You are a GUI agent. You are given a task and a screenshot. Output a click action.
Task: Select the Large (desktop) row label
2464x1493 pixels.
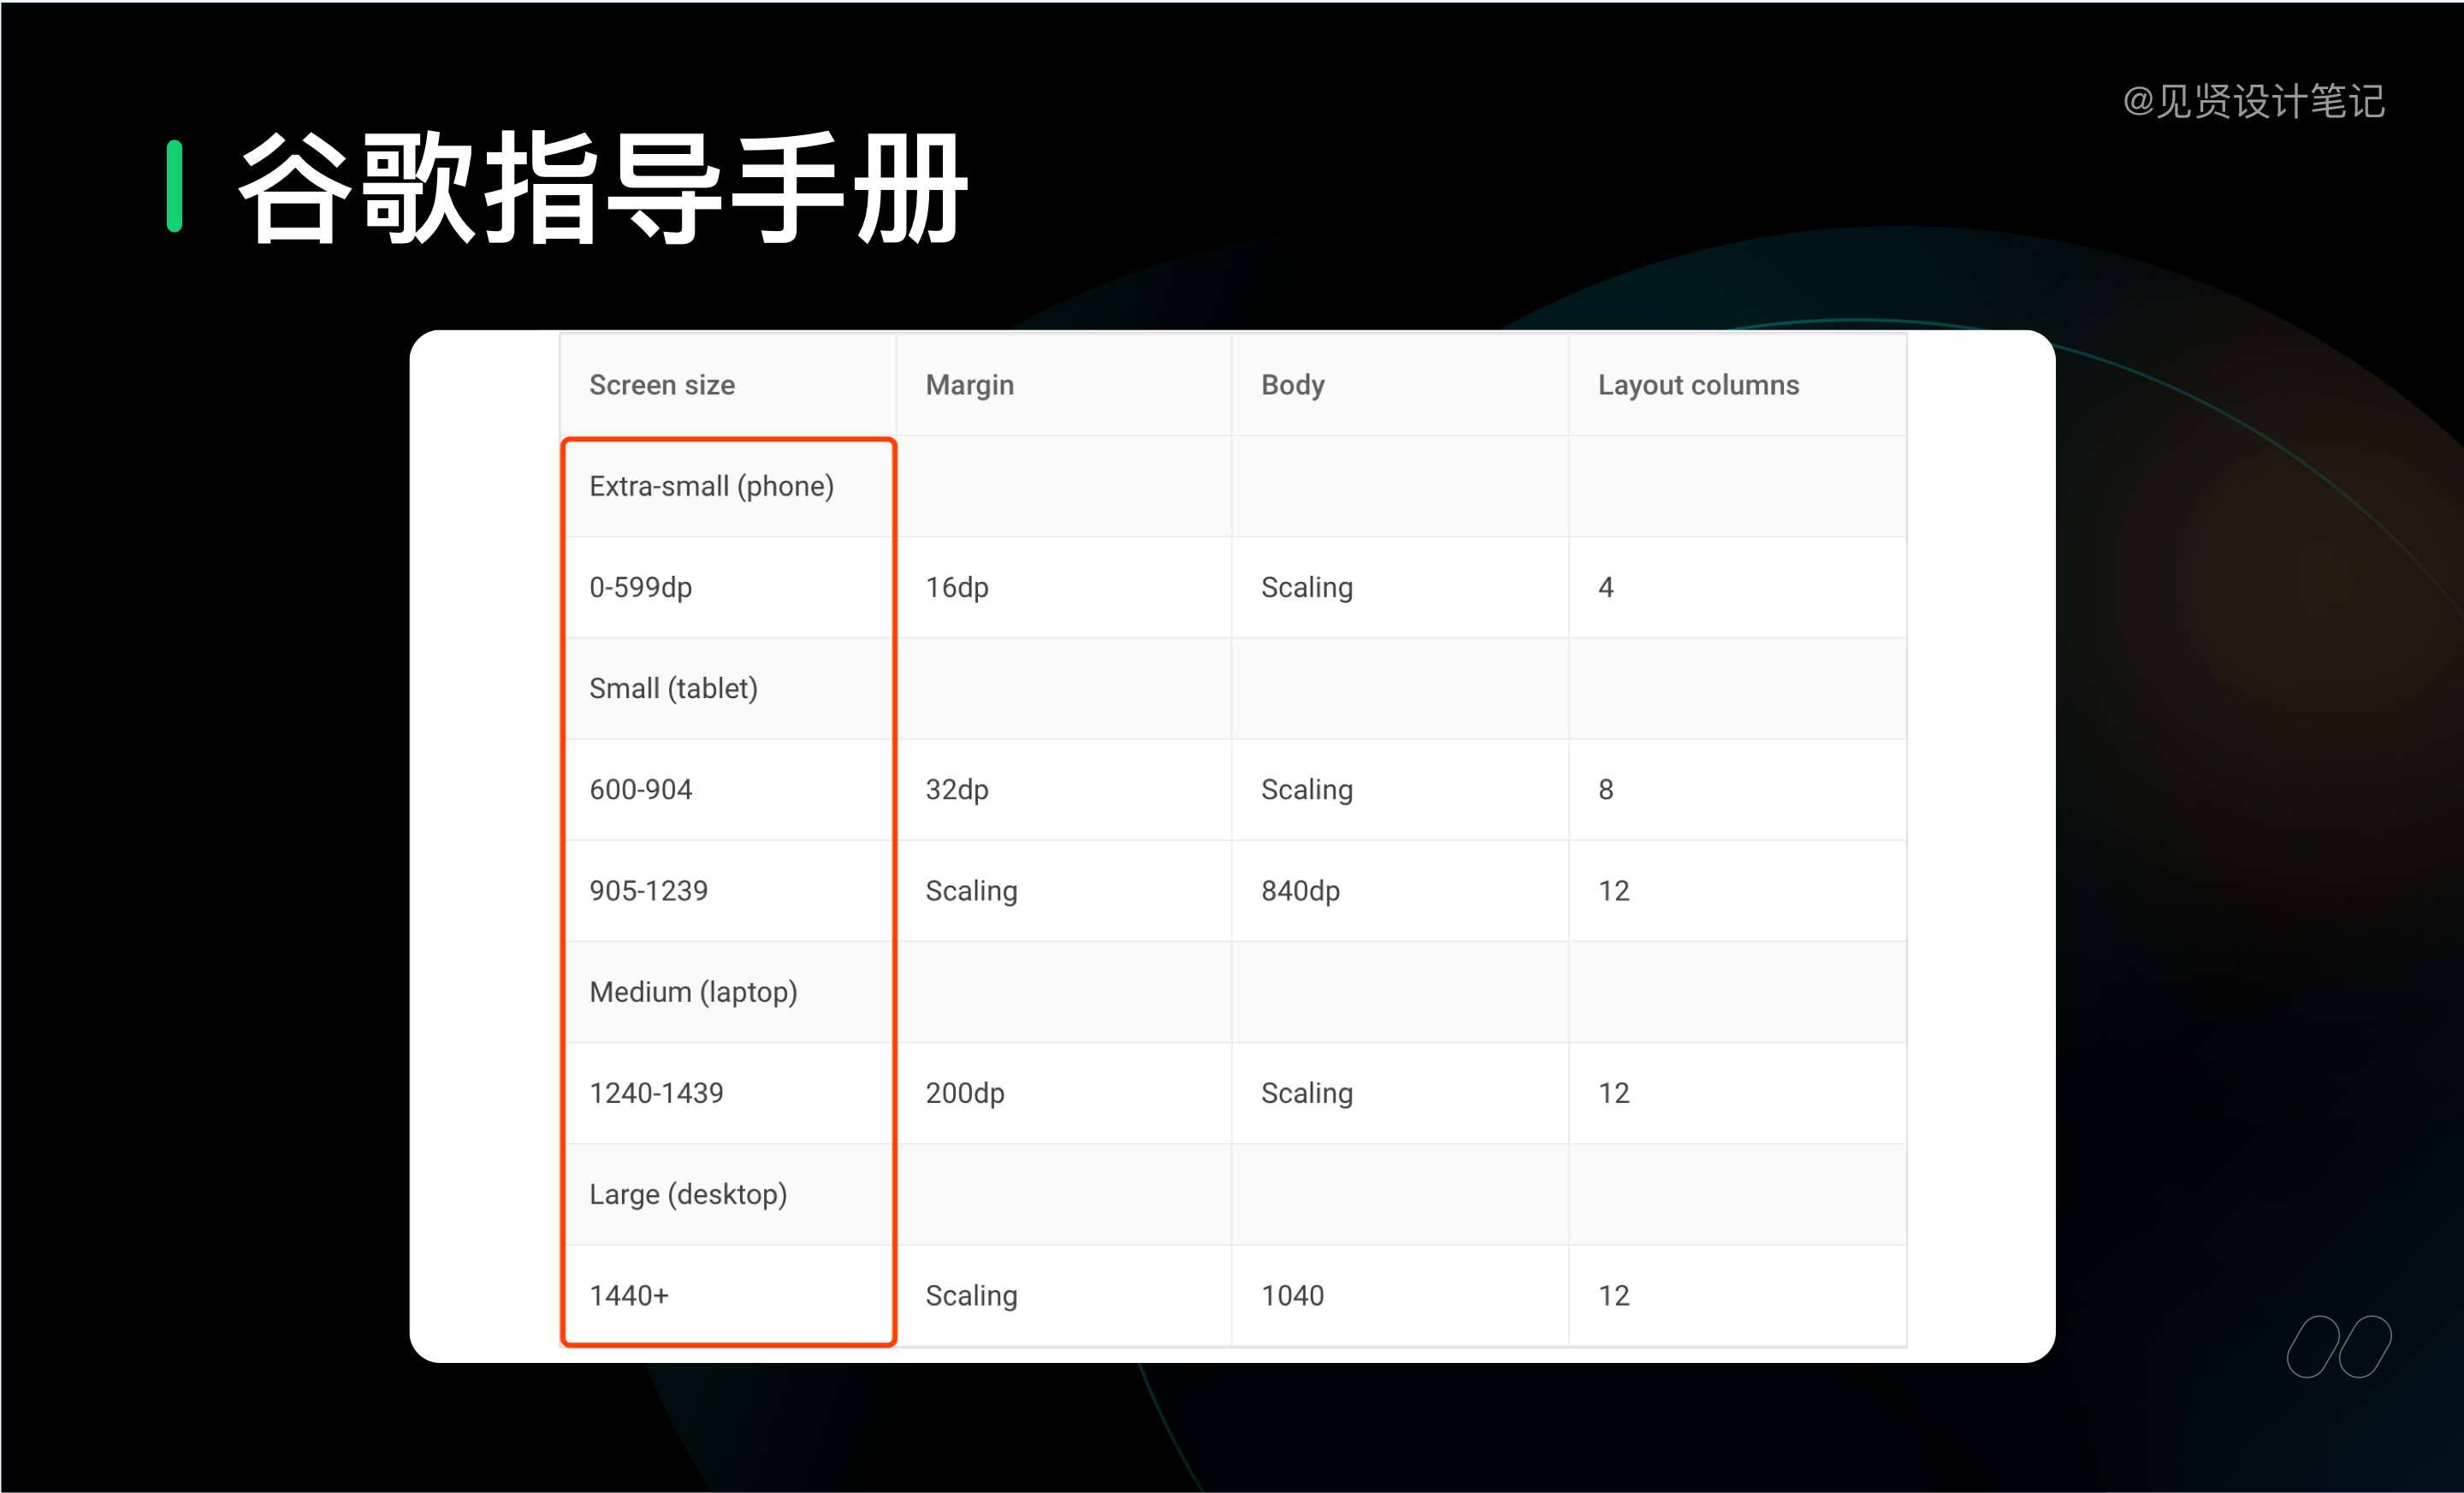[x=688, y=1194]
